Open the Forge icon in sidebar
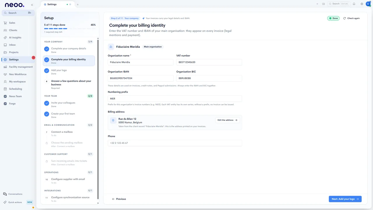373x210 pixels. 5,104
